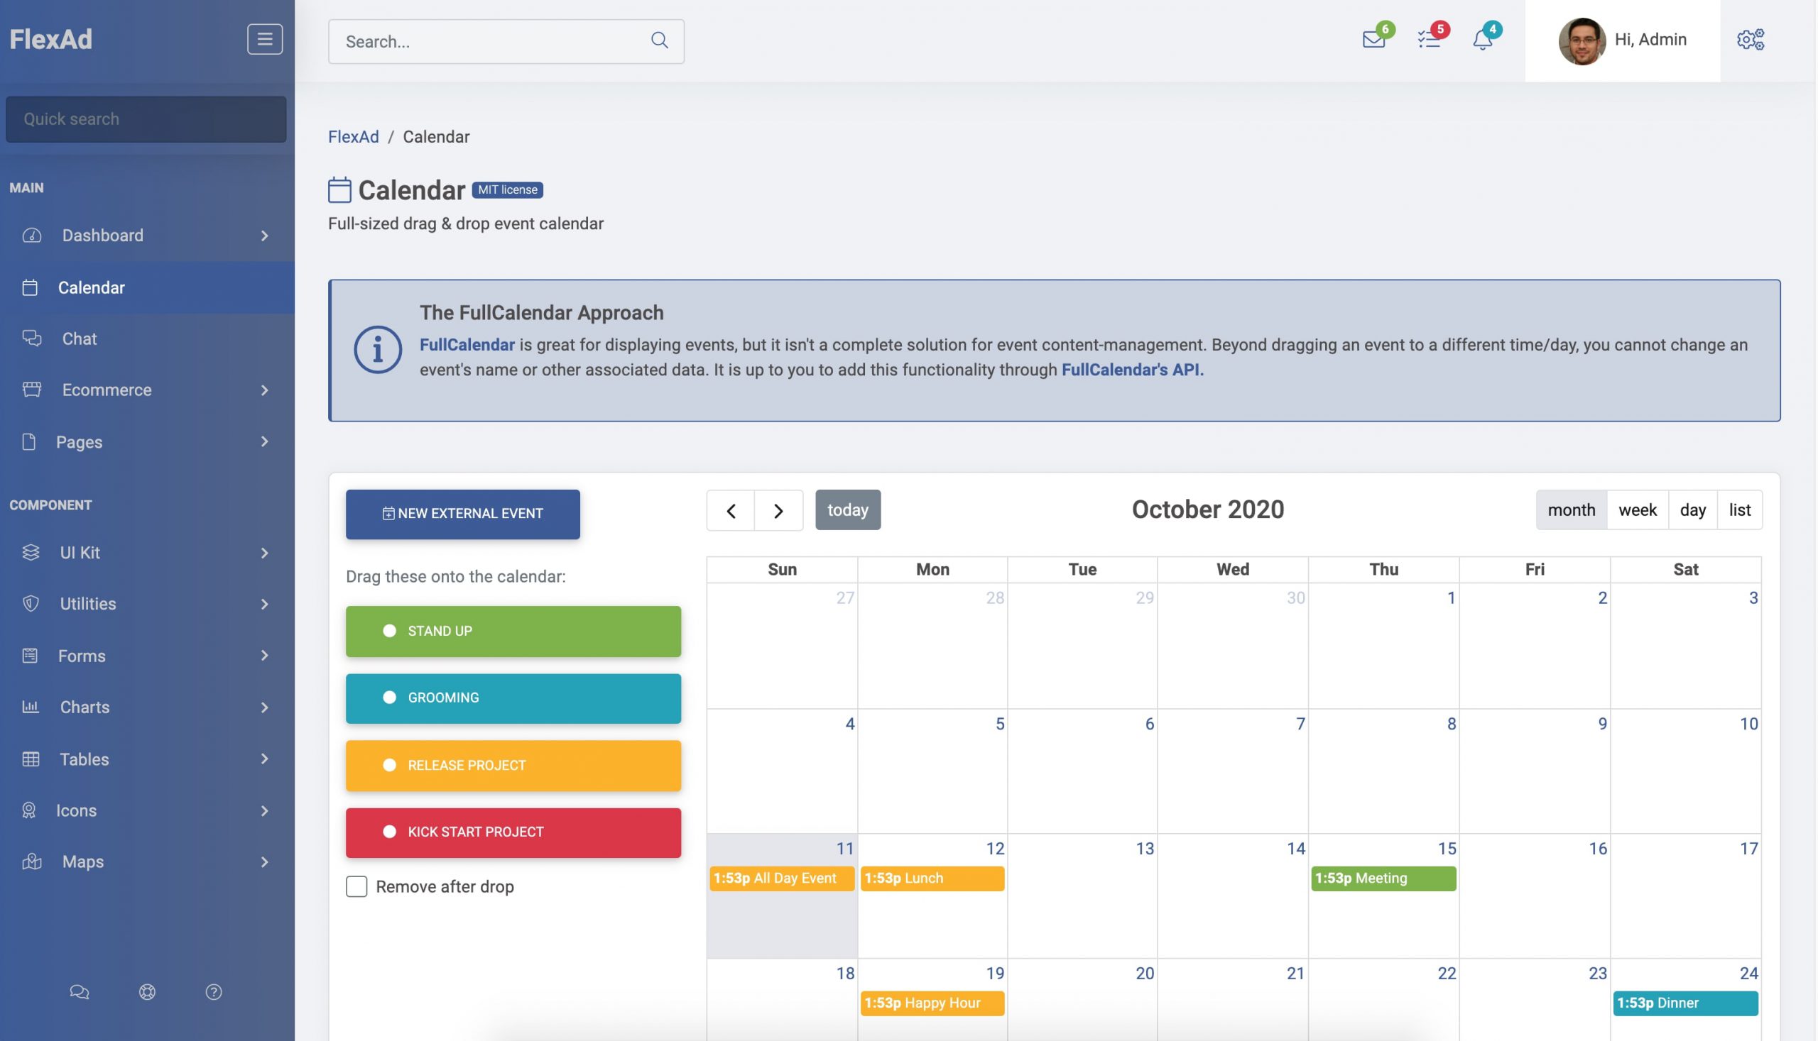
Task: Click the today button
Action: coord(848,510)
